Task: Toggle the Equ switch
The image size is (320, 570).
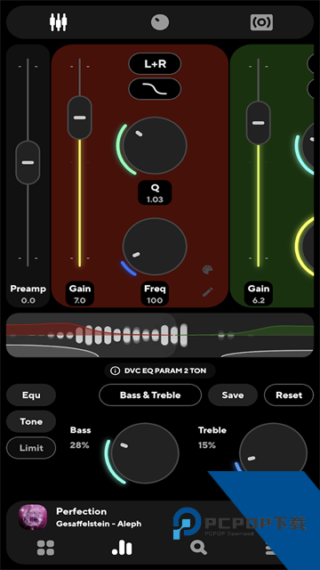Action: coord(31,395)
